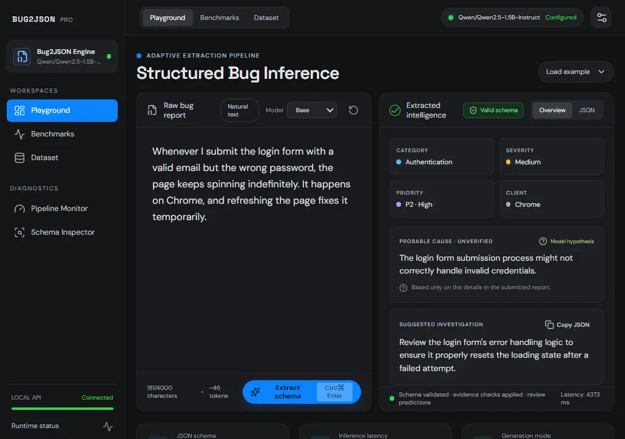
Task: Click the Local API green progress bar
Action: pos(62,409)
